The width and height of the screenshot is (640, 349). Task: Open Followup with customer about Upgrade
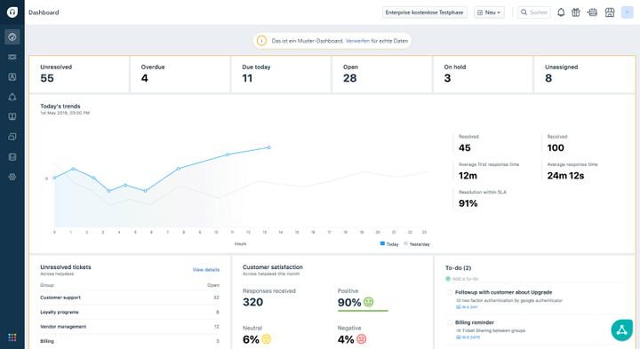(503, 292)
